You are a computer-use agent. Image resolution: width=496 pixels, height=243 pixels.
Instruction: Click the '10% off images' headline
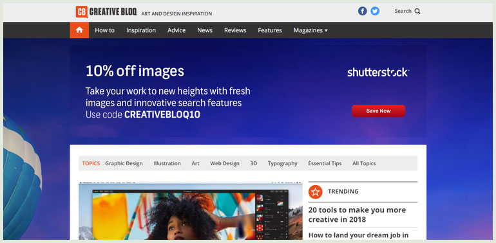135,71
